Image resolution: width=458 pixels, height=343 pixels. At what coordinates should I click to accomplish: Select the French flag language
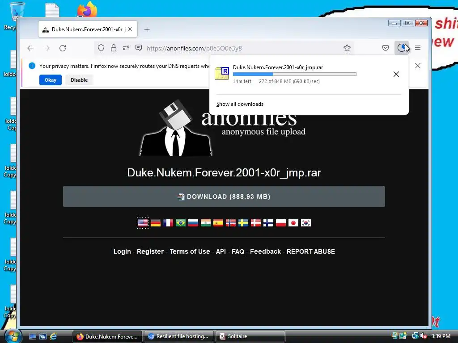(168, 223)
